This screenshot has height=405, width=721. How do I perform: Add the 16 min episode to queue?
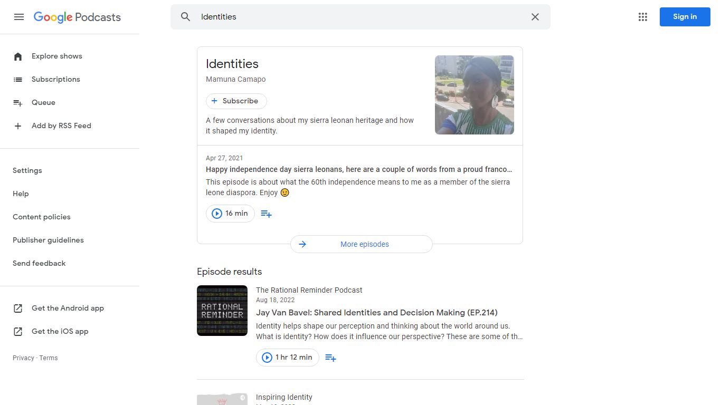(x=267, y=214)
